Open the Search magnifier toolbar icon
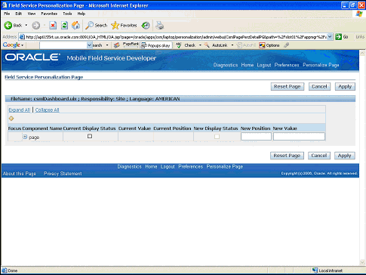 (89, 25)
